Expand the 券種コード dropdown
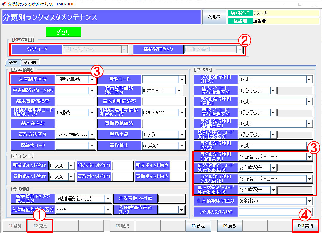 [x=182, y=79]
